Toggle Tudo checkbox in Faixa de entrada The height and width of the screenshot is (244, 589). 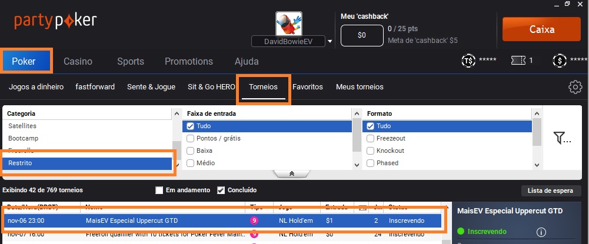point(190,126)
